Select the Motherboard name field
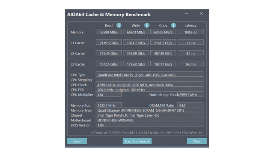Viewport: 274px width, 157px height. pyautogui.click(x=149, y=120)
